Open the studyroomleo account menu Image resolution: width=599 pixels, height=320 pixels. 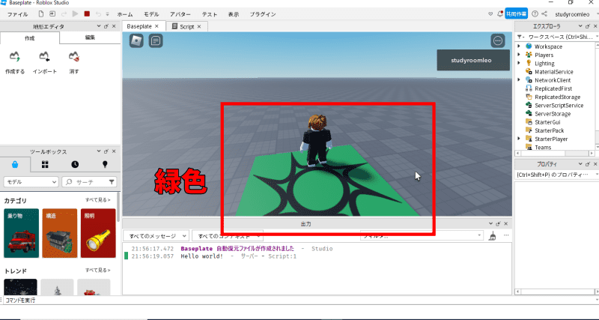point(572,14)
